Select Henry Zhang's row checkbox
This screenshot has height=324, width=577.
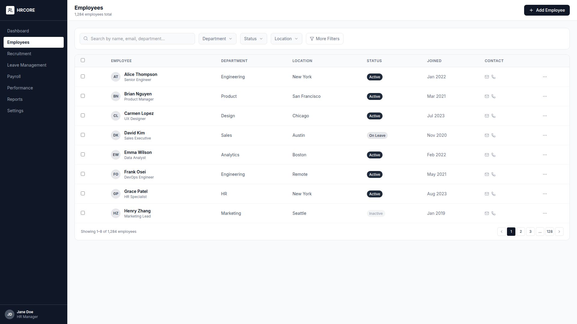[x=83, y=213]
